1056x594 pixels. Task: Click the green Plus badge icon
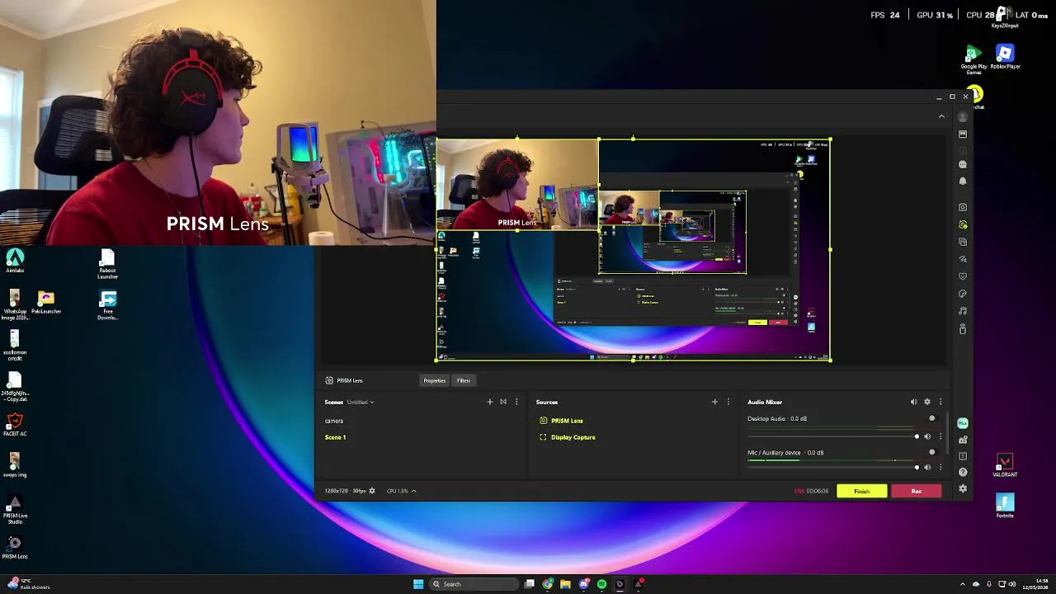point(963,423)
